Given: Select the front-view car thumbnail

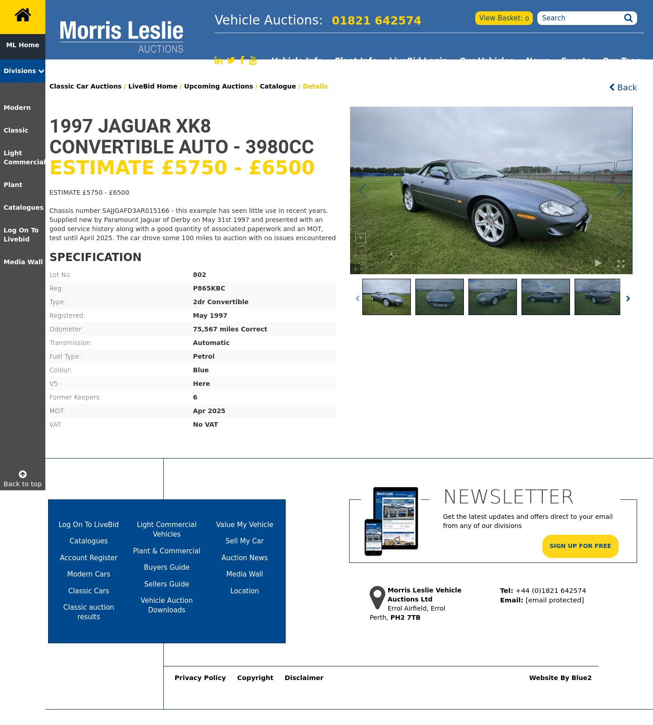Looking at the screenshot, I should [x=439, y=297].
